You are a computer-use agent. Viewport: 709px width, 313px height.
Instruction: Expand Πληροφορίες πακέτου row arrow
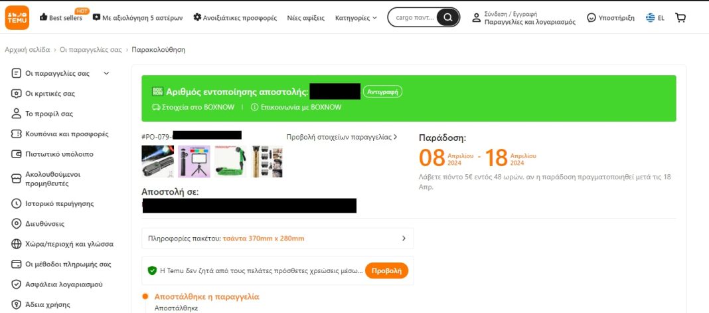404,239
